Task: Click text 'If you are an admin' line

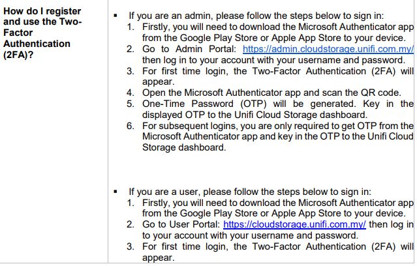Action: coord(256,16)
